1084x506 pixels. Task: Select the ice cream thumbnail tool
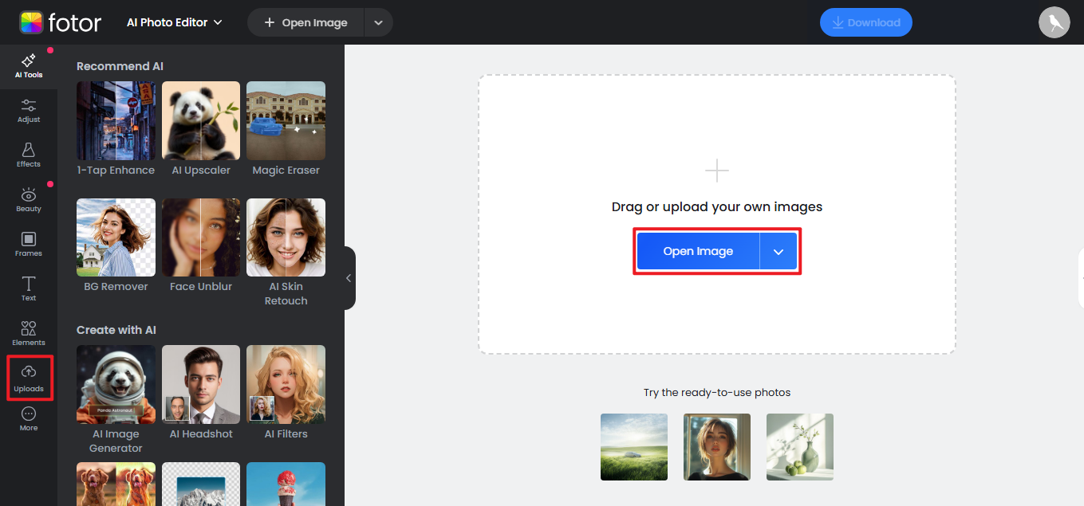286,484
